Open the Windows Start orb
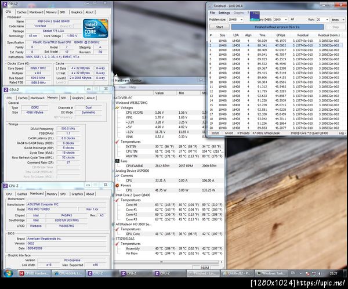 (x=8, y=273)
